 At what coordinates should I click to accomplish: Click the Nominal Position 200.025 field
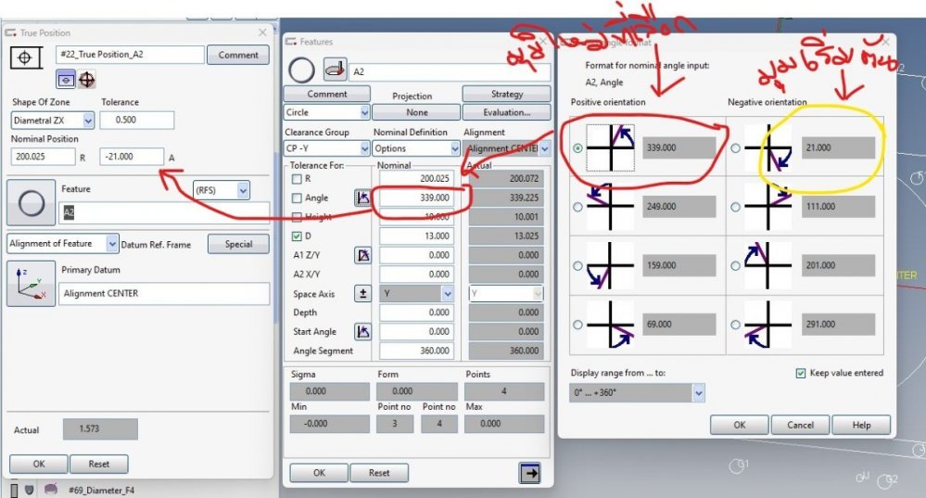point(44,157)
